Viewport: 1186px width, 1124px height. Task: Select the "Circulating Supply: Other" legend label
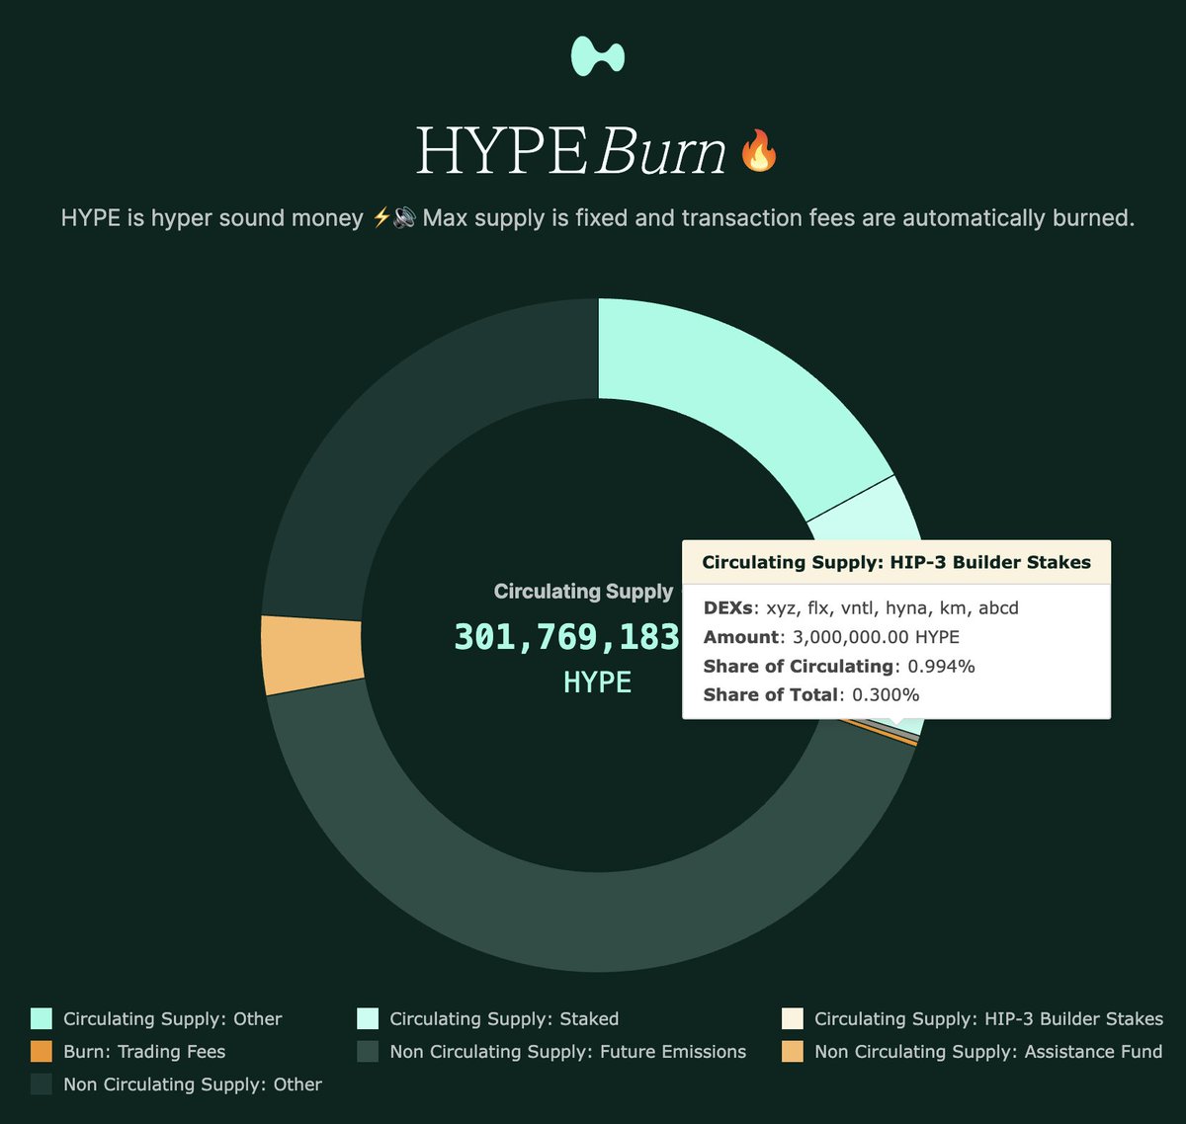click(x=173, y=1018)
